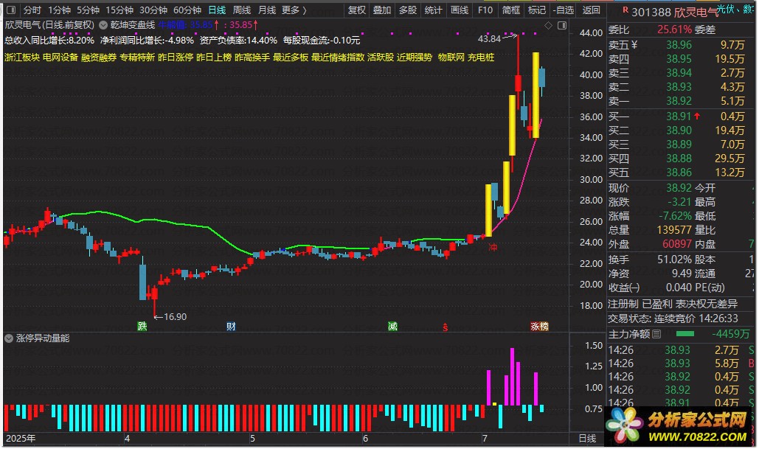Click the red 冲 chart marker

pyautogui.click(x=493, y=247)
